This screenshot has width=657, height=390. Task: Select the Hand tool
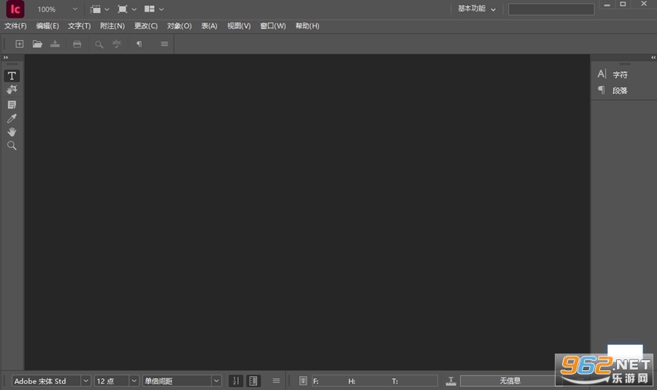[12, 132]
